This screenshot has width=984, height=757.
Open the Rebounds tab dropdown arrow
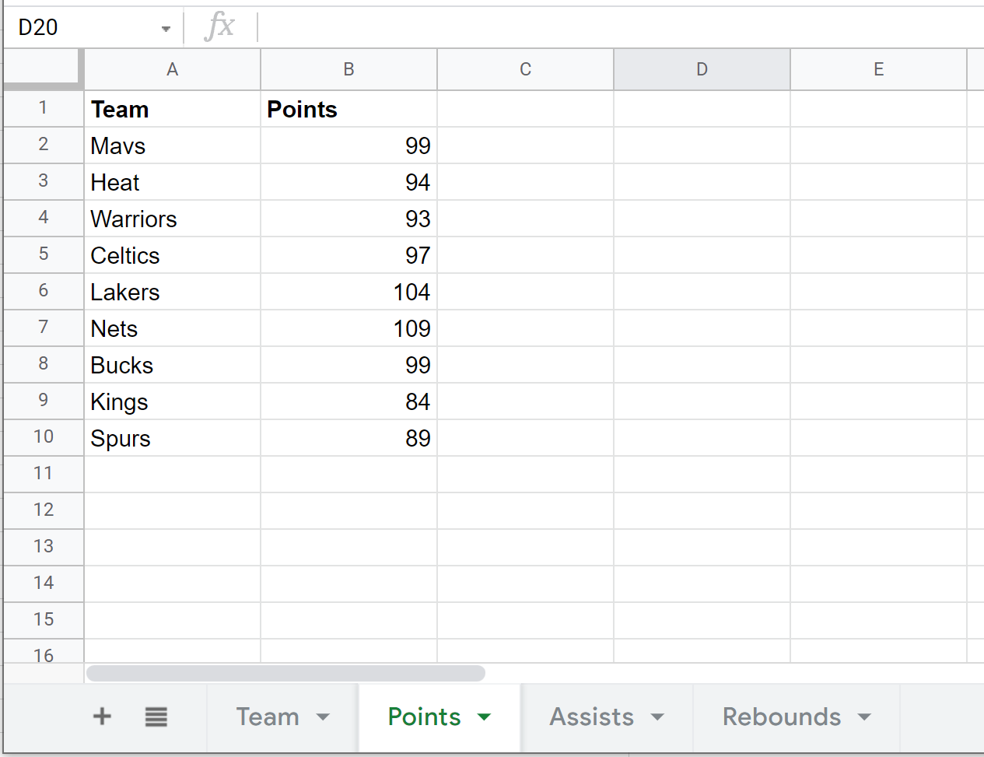coord(864,717)
